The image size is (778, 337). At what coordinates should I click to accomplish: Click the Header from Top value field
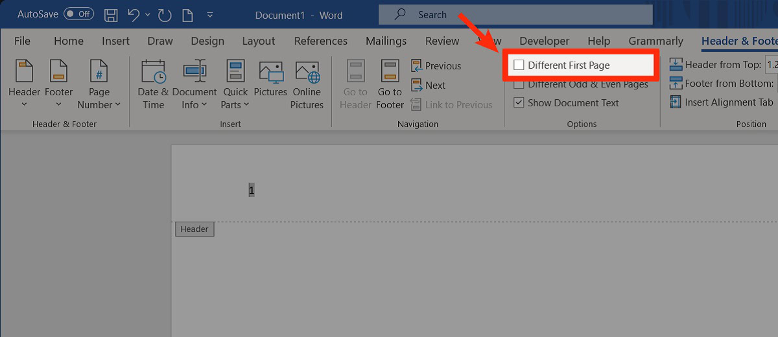772,65
